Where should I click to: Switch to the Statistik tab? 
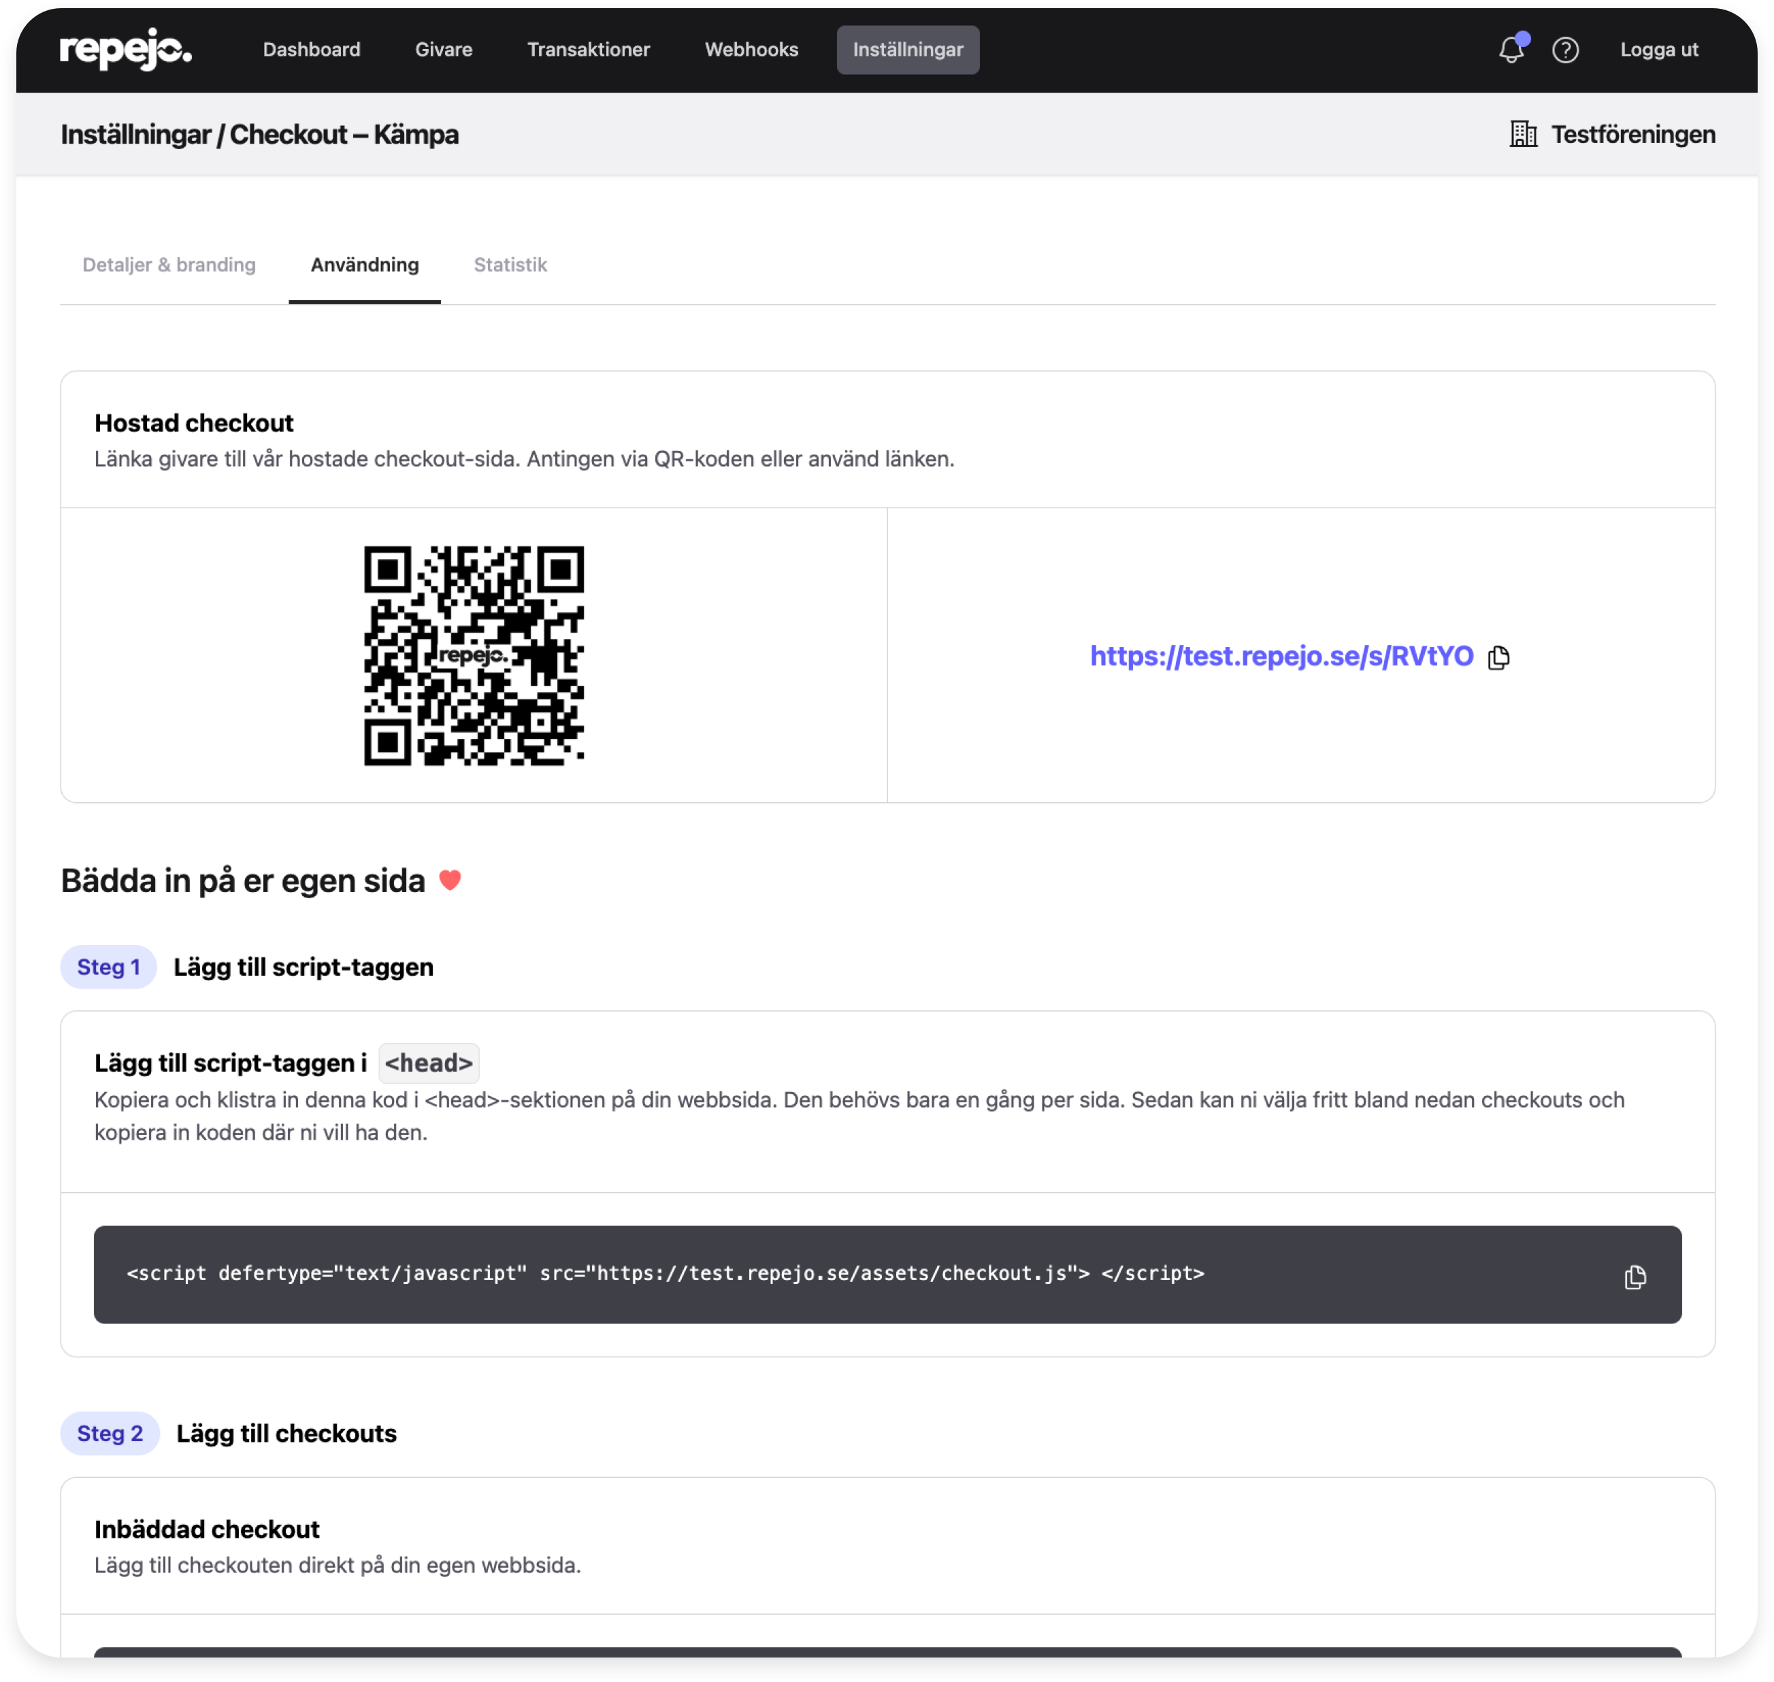point(510,265)
